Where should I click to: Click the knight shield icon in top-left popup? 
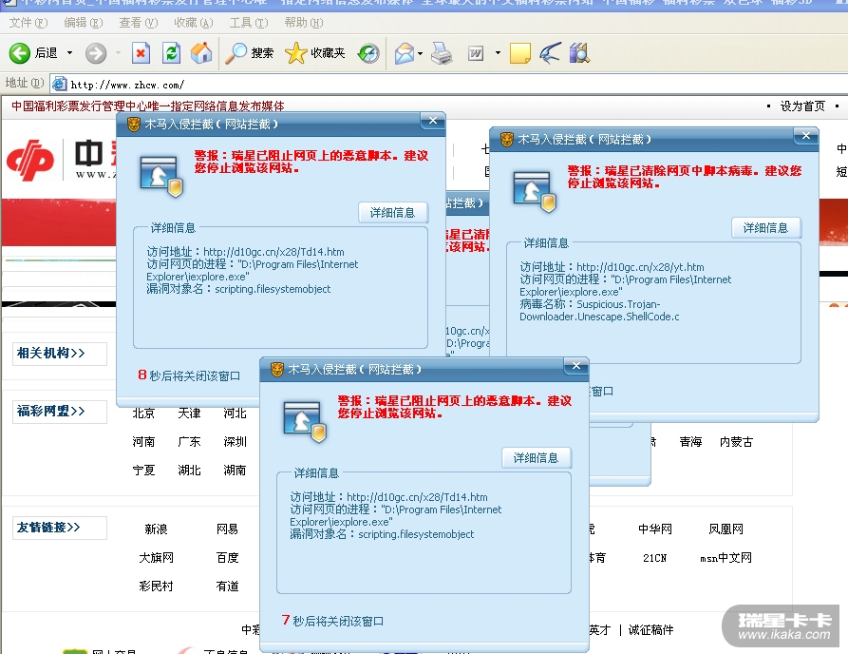pos(161,177)
